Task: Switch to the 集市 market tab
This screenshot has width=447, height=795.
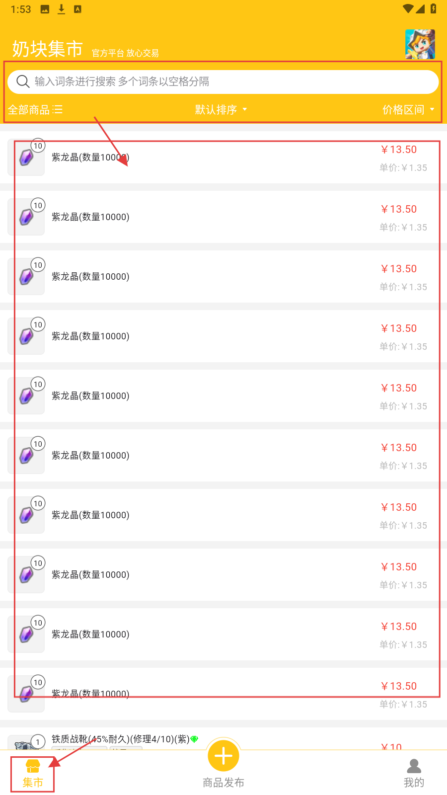Action: (33, 774)
